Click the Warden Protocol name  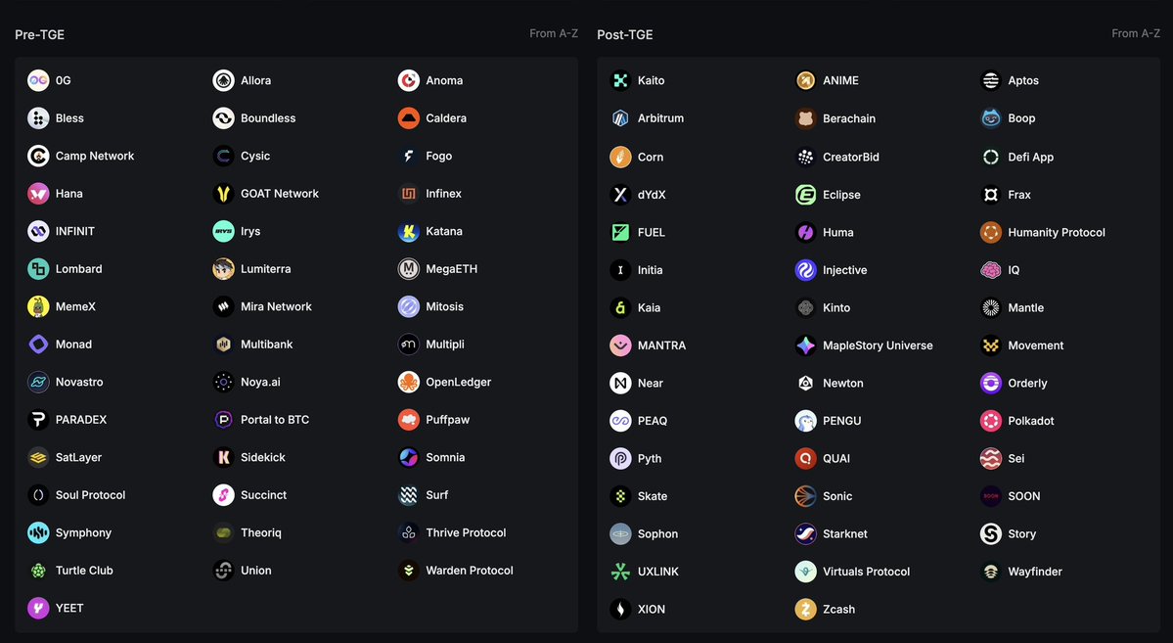coord(469,571)
